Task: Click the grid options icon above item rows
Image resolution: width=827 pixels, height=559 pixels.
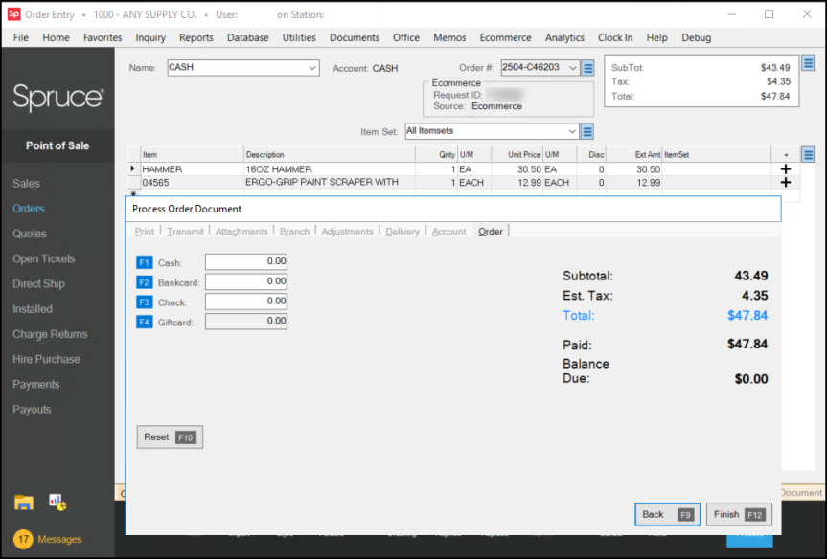Action: coord(808,154)
